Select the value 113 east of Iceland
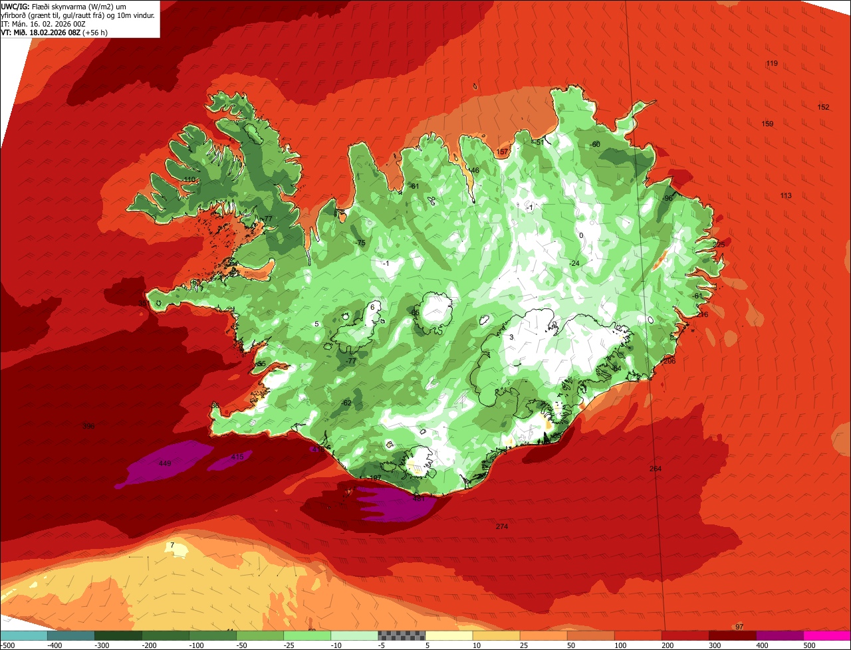851x650 pixels. tap(786, 195)
